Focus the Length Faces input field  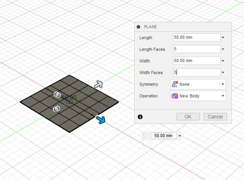pyautogui.click(x=197, y=49)
